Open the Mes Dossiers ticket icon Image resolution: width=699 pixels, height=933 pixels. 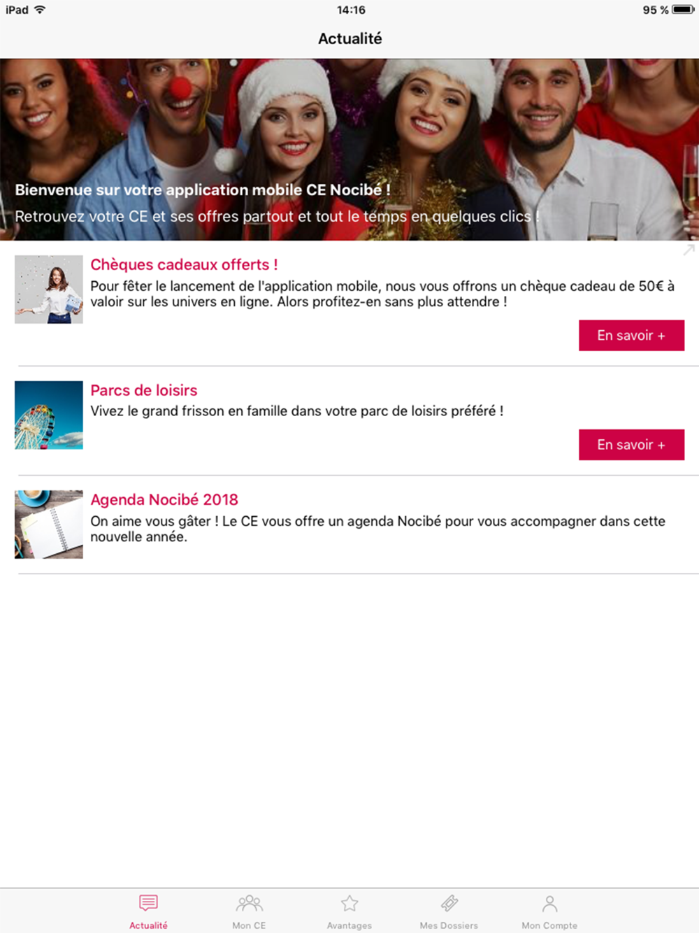click(449, 903)
